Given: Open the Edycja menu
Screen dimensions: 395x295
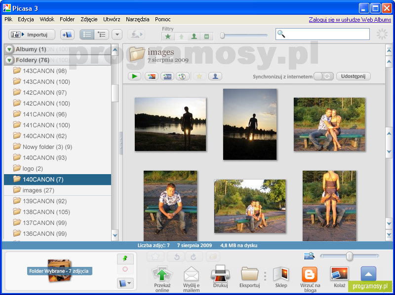Looking at the screenshot, I should 26,19.
